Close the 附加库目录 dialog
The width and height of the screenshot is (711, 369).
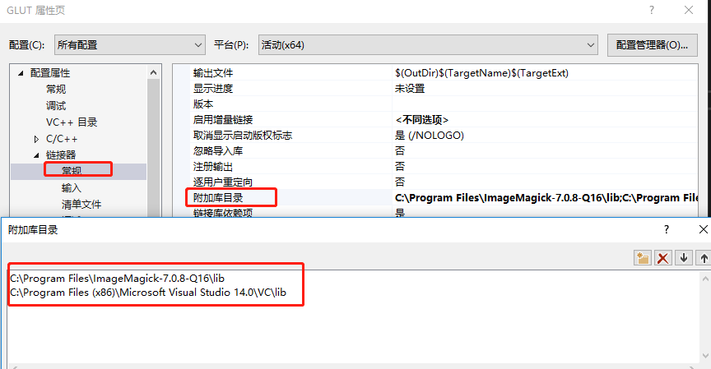pyautogui.click(x=704, y=229)
